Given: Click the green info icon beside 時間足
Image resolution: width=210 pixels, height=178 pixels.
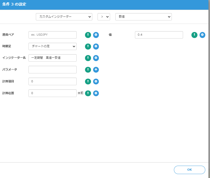Looking at the screenshot, I should click(88, 46).
